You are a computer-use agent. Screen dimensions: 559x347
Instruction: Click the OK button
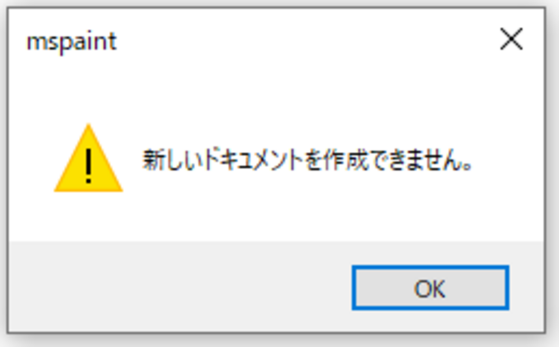[430, 288]
